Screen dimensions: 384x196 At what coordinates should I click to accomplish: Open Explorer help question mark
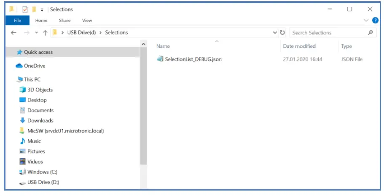coord(375,21)
